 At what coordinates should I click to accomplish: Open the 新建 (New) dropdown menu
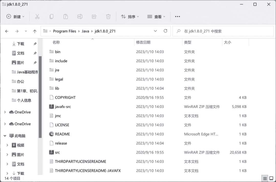pos(16,17)
